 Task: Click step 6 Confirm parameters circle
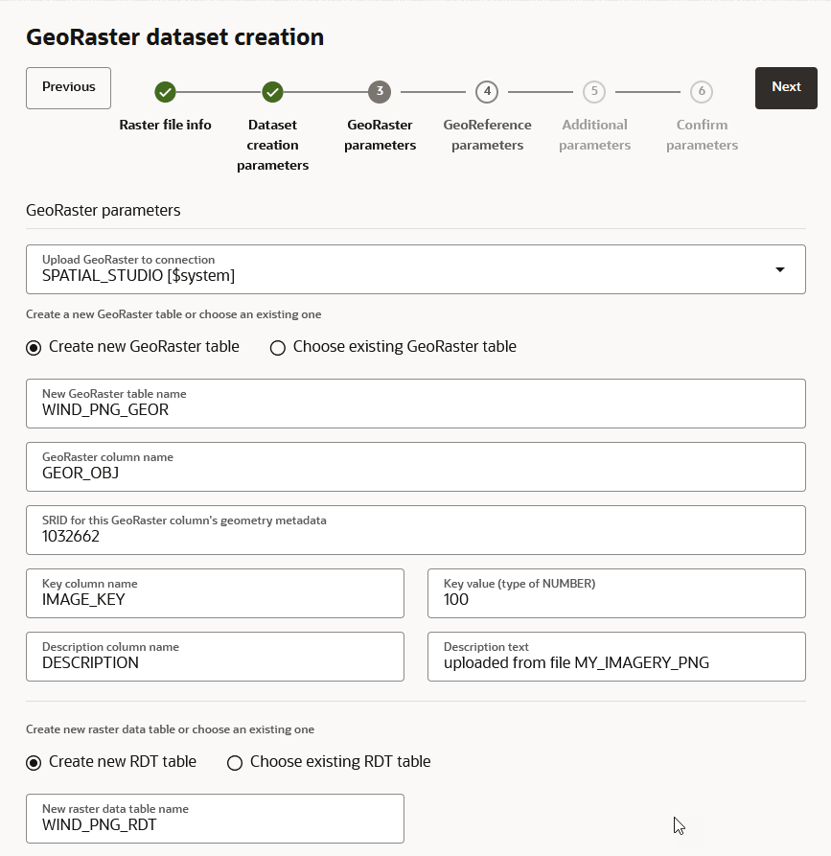tap(702, 92)
